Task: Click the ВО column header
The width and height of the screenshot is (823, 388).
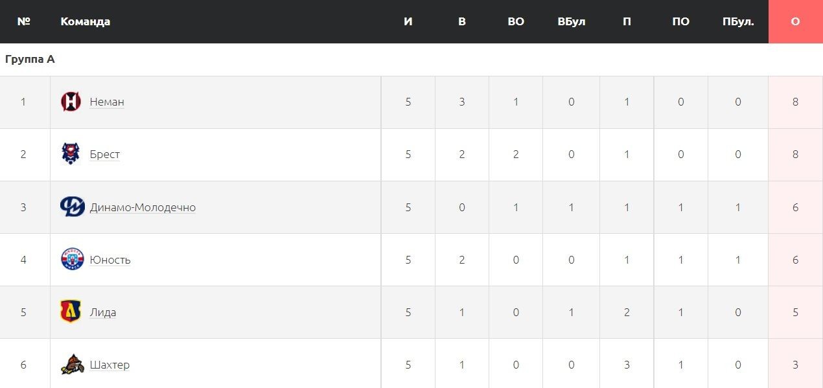Action: (x=516, y=21)
